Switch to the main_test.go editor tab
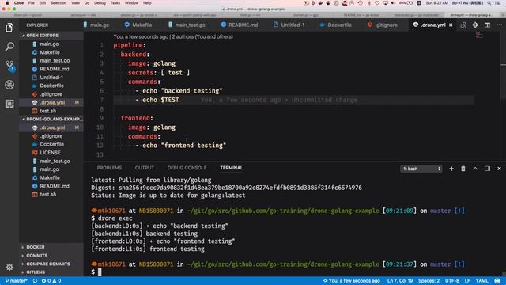 pyautogui.click(x=187, y=25)
